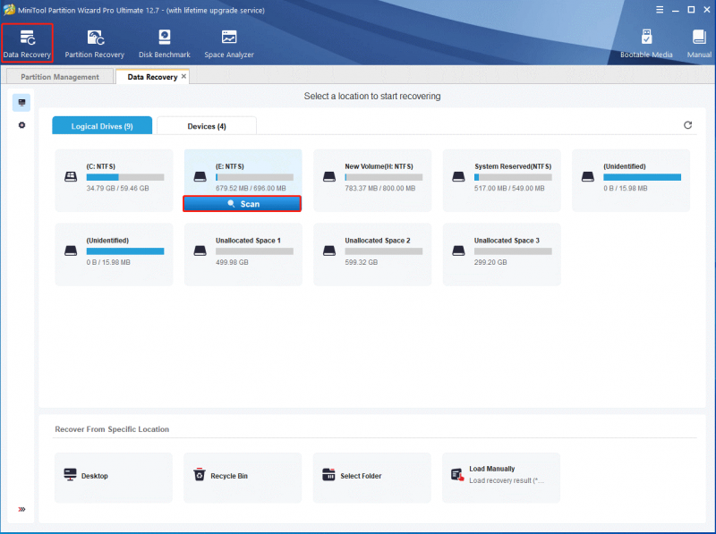Select the computer view icon in sidebar
716x534 pixels.
[21, 102]
